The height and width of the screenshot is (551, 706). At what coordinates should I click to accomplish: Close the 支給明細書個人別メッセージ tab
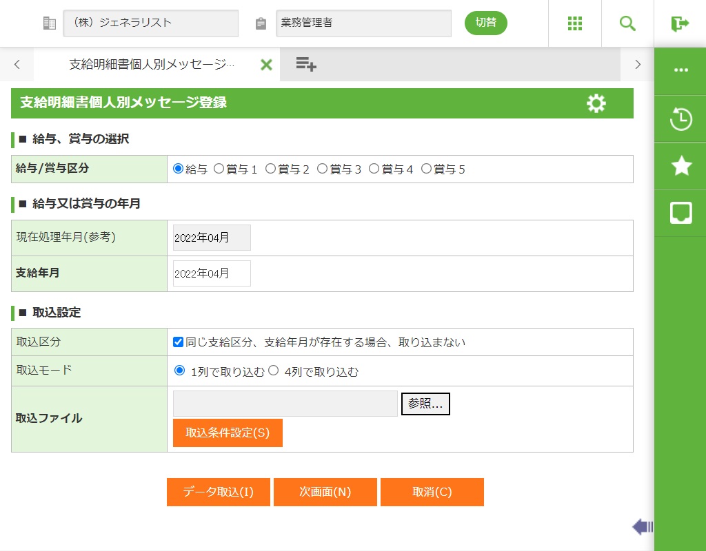(266, 65)
